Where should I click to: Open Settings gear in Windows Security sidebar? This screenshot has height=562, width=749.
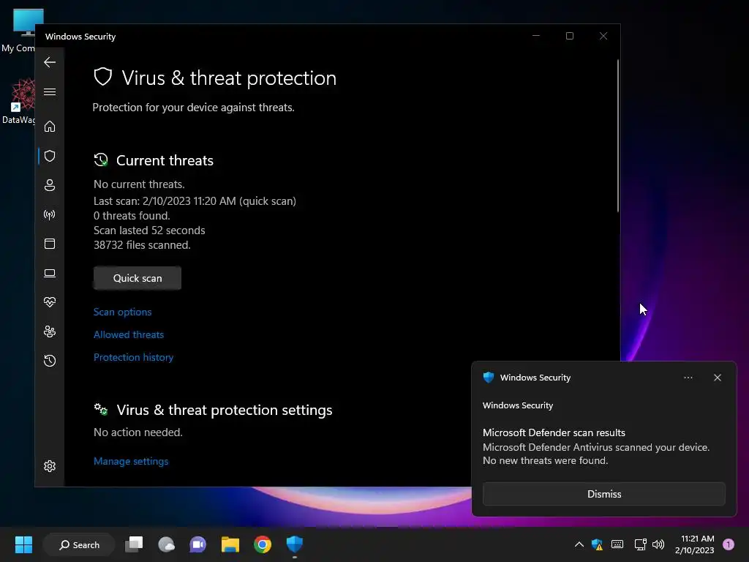coord(50,466)
